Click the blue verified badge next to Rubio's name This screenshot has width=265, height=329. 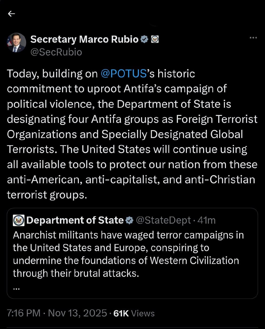(x=145, y=39)
